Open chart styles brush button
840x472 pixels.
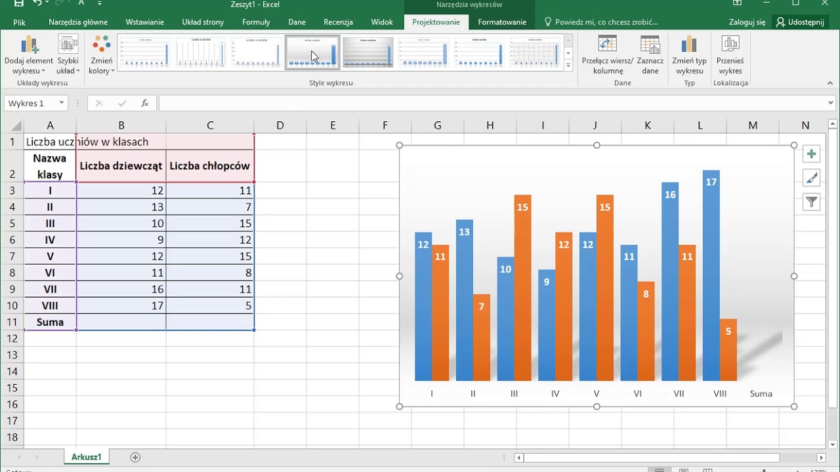[812, 178]
